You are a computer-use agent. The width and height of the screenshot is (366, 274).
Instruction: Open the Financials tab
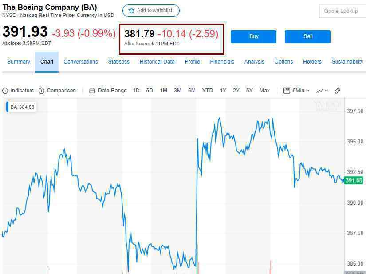pos(222,62)
